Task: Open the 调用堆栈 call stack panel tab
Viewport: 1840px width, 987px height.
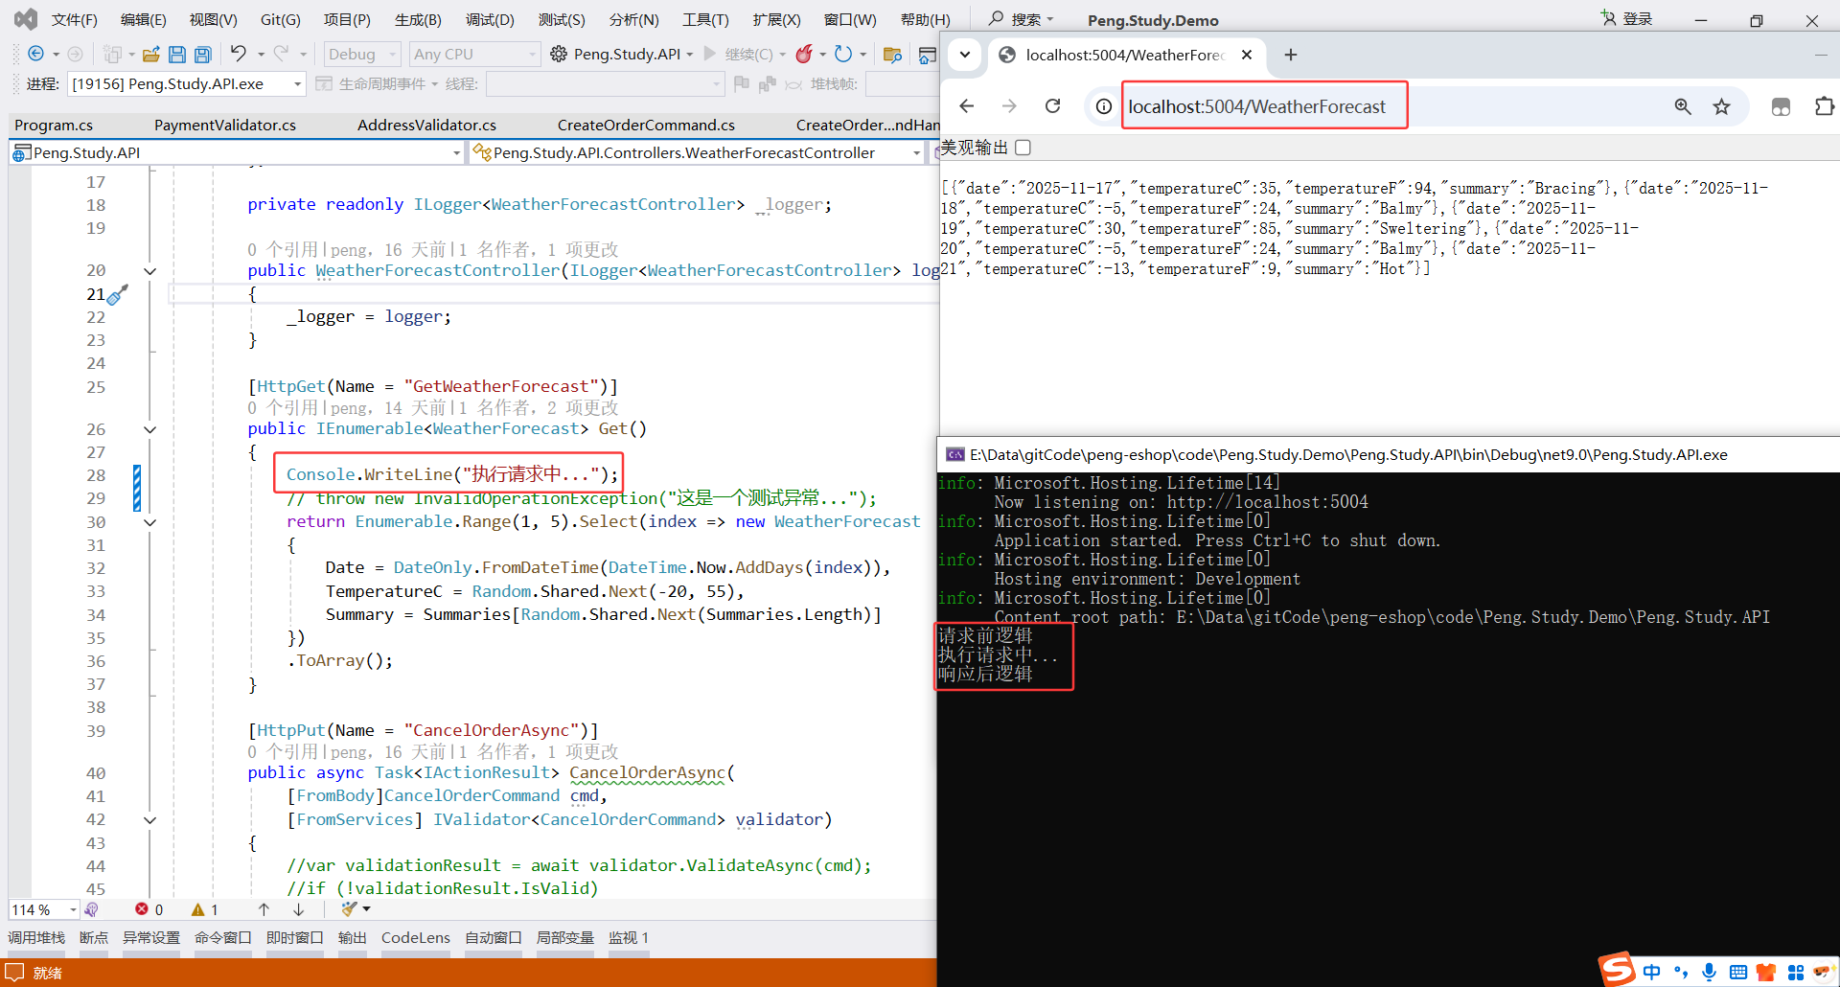Action: pos(36,937)
